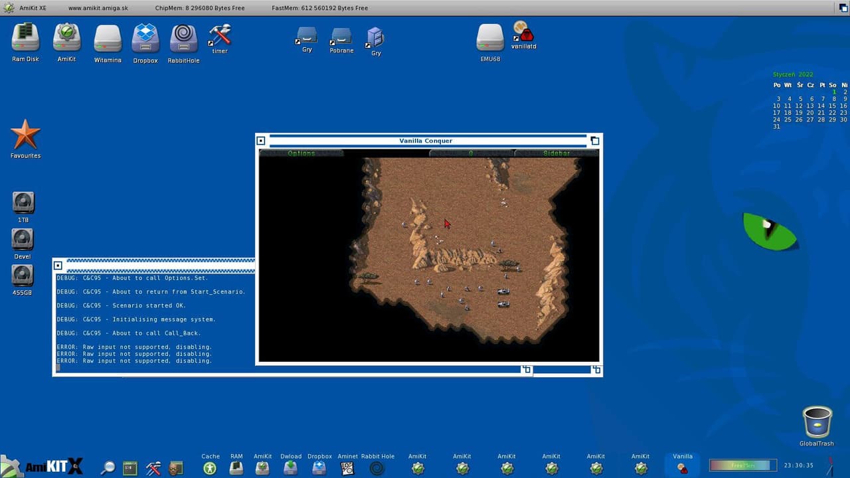Toggle the Sidebar tab in Vanilla Conquer

[556, 153]
